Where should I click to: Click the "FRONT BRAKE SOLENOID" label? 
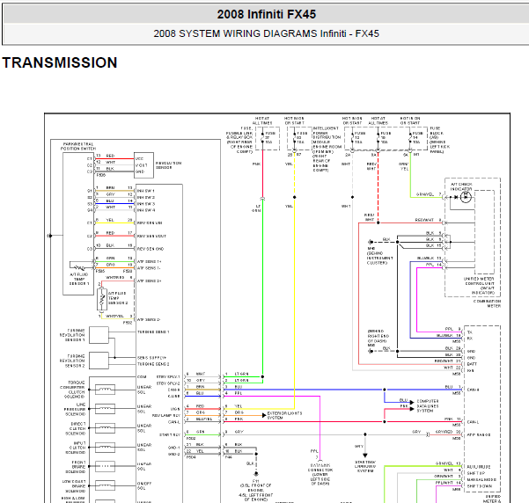[76, 467]
